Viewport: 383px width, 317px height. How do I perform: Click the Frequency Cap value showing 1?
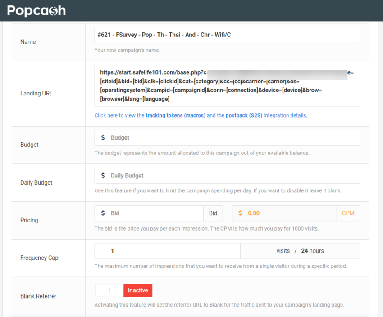(167, 250)
